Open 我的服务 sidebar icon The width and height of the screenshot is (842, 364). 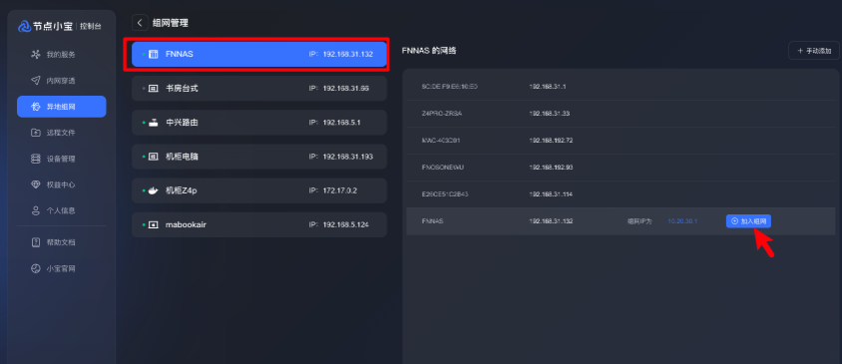(x=36, y=54)
